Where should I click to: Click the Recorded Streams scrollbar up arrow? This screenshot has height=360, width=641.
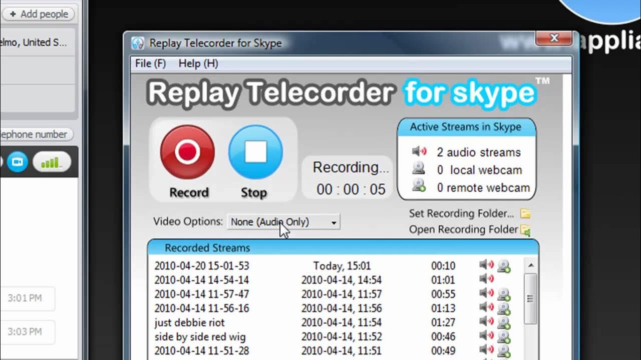point(530,265)
